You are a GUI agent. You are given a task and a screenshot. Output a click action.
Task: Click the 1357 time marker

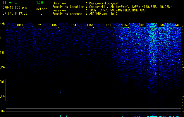tap(125, 25)
